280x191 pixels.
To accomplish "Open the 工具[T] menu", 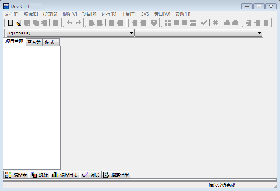I will [128, 14].
